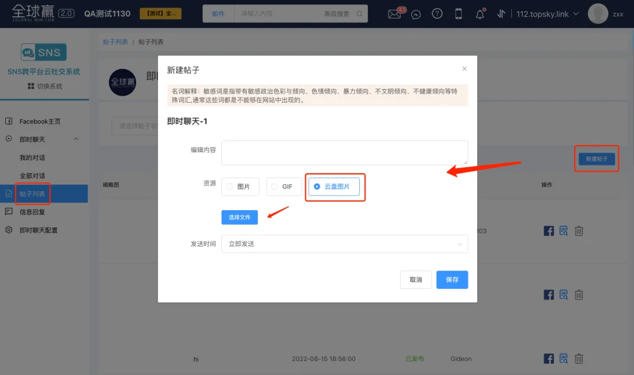The width and height of the screenshot is (634, 375).
Task: Click the Facebook icon in first row
Action: 549,231
